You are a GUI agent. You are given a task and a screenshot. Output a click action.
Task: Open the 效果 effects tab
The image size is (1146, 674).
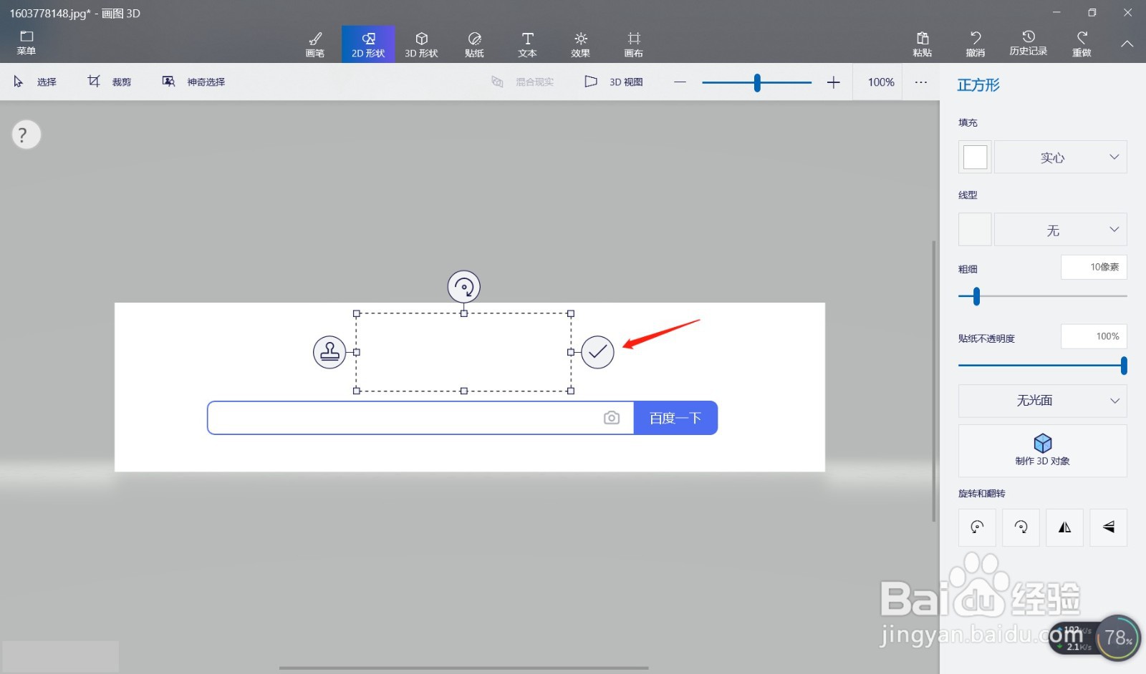[x=580, y=44]
